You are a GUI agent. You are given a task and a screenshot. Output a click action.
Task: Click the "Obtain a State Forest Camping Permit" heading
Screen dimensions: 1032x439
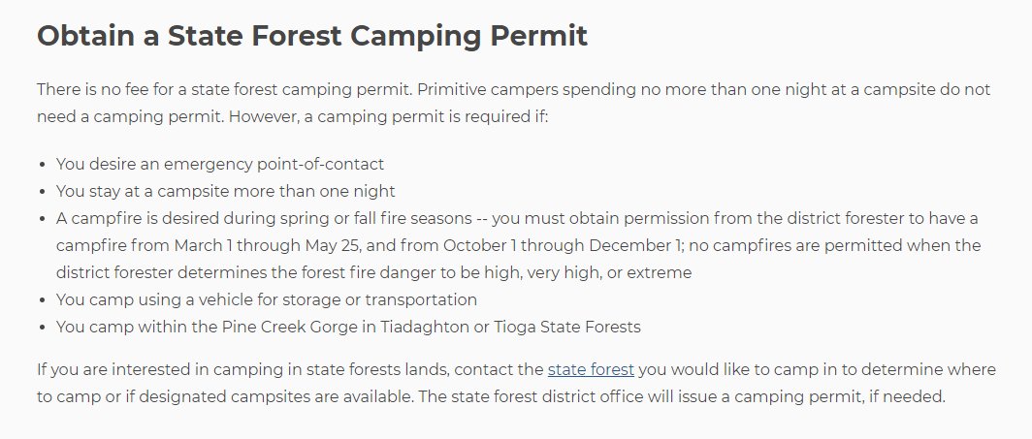pyautogui.click(x=312, y=36)
